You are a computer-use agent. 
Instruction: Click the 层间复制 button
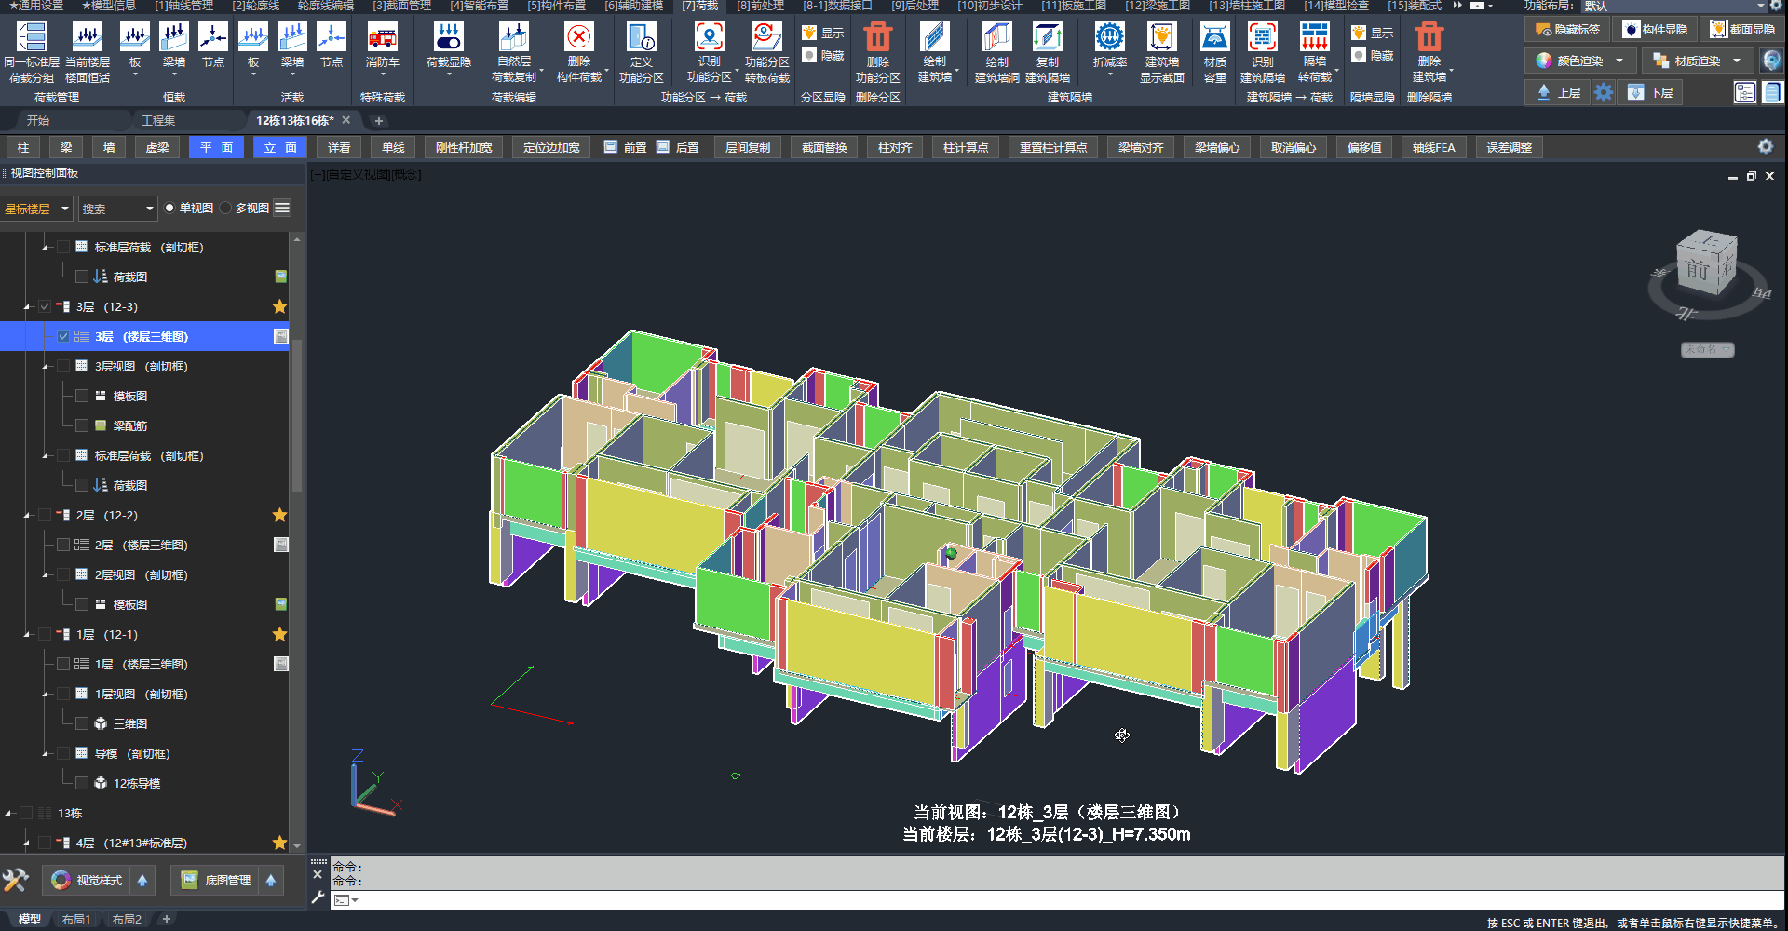coord(747,148)
